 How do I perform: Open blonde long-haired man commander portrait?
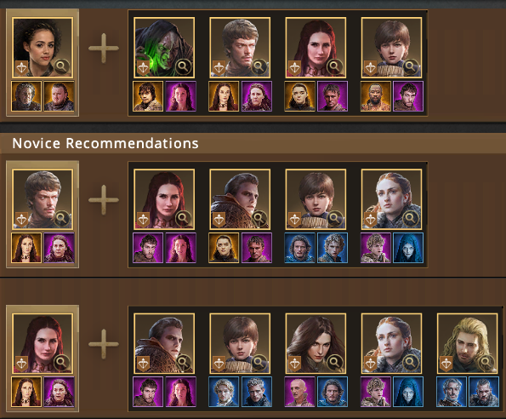468,343
